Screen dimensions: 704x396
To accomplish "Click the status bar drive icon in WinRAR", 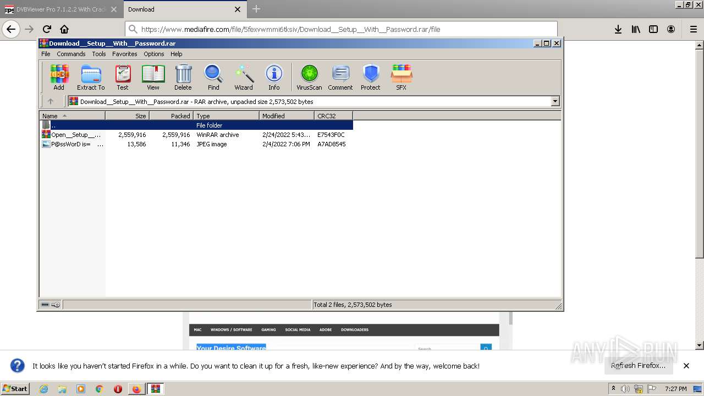I will (45, 305).
